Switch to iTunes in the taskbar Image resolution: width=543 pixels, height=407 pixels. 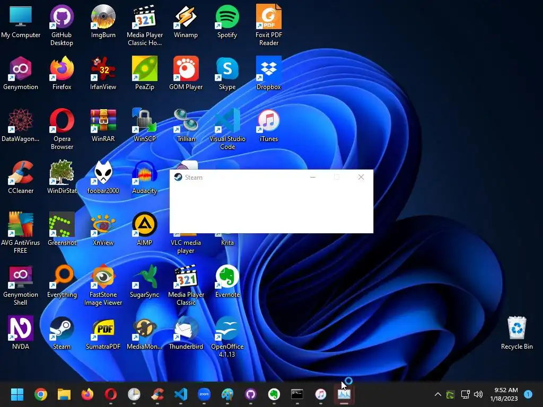pyautogui.click(x=321, y=394)
